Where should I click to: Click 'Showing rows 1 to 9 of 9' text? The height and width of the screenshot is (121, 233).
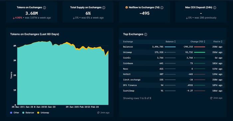coord(137,98)
